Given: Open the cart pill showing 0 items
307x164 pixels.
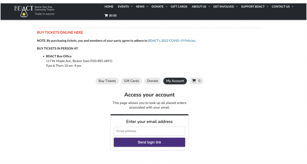Looking at the screenshot, I should tap(196, 81).
